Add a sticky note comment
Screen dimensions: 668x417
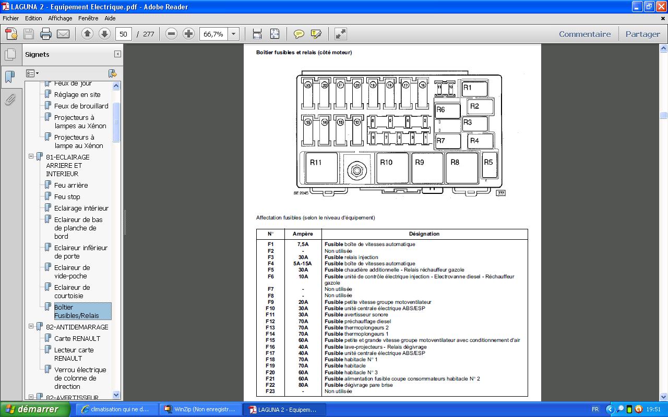pos(299,34)
